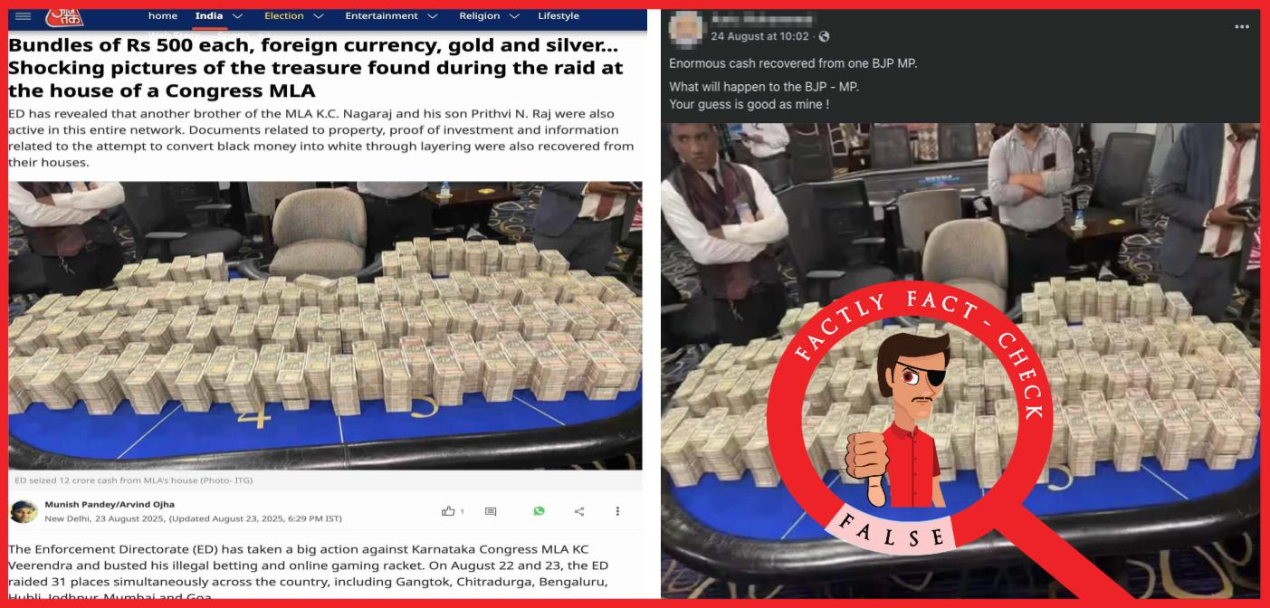The image size is (1270, 608).
Task: Like the article with thumbs-up icon
Action: (x=448, y=511)
